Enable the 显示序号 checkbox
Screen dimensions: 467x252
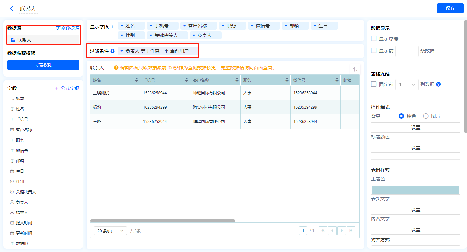point(374,39)
